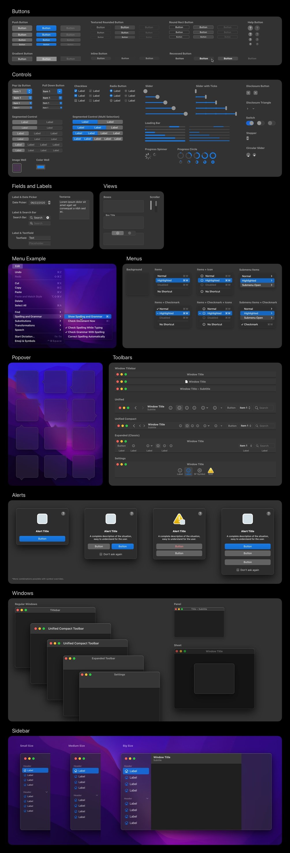Toggle Check Spelling While Typing

88,328
